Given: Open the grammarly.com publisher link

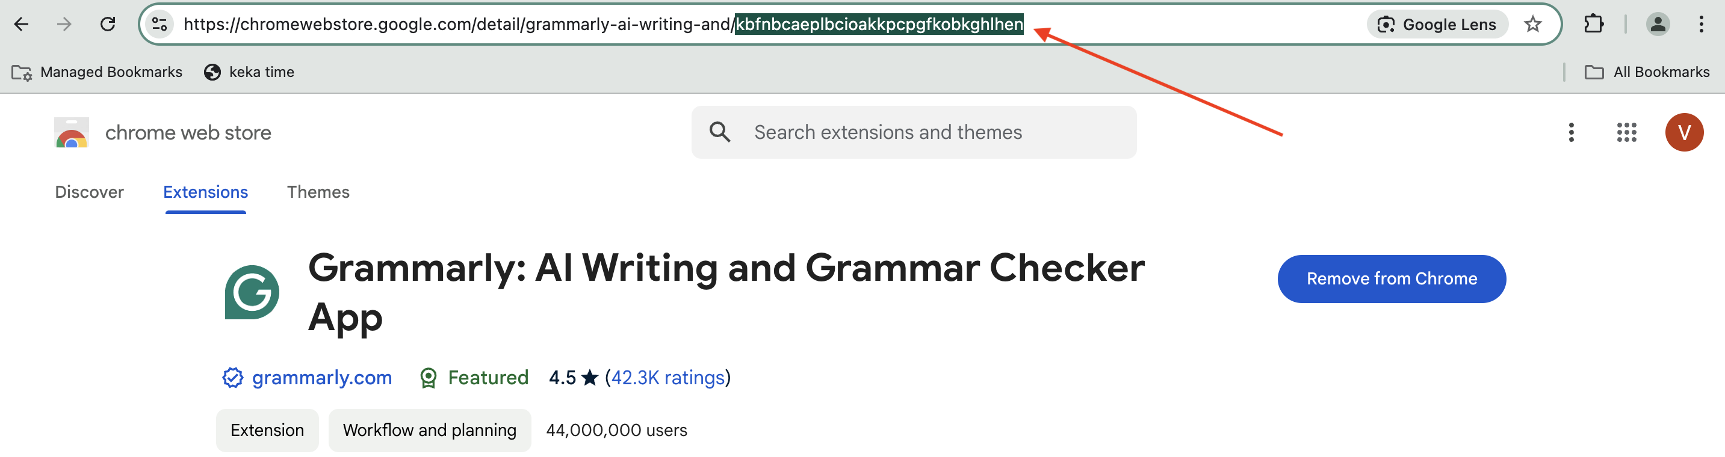Looking at the screenshot, I should click(322, 378).
